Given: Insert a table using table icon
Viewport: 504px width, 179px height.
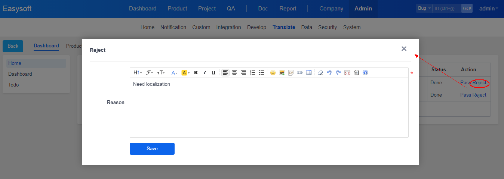Looking at the screenshot, I should (309, 73).
